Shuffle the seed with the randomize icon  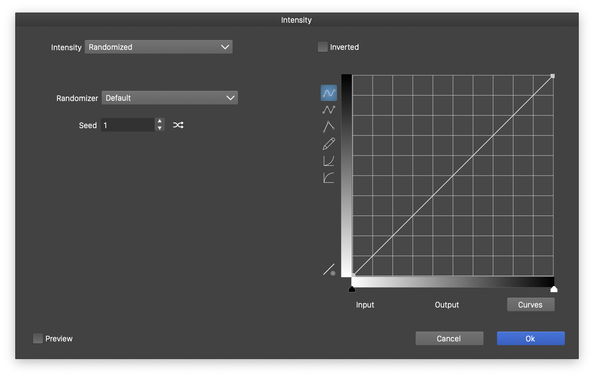tap(178, 125)
